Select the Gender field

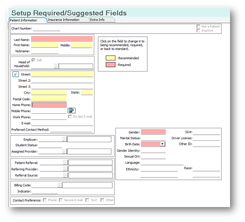(153, 132)
